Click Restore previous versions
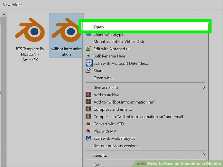 (116, 146)
